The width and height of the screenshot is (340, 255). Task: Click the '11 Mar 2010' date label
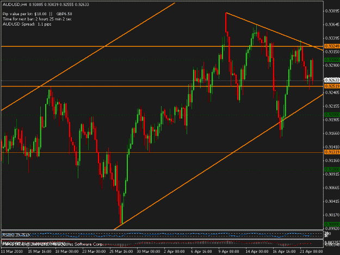12,252
